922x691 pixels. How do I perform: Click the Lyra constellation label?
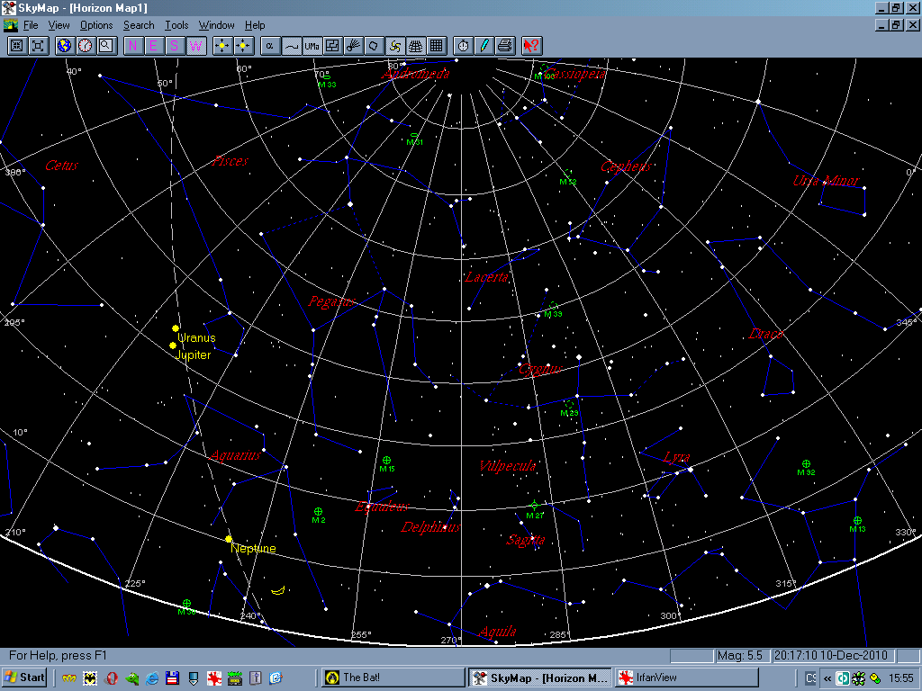(677, 457)
